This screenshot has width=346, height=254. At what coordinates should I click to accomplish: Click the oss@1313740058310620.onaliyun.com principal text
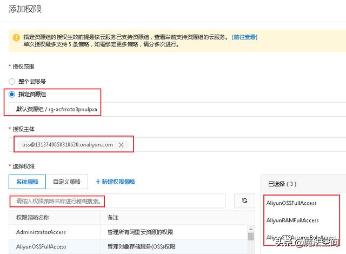68,145
